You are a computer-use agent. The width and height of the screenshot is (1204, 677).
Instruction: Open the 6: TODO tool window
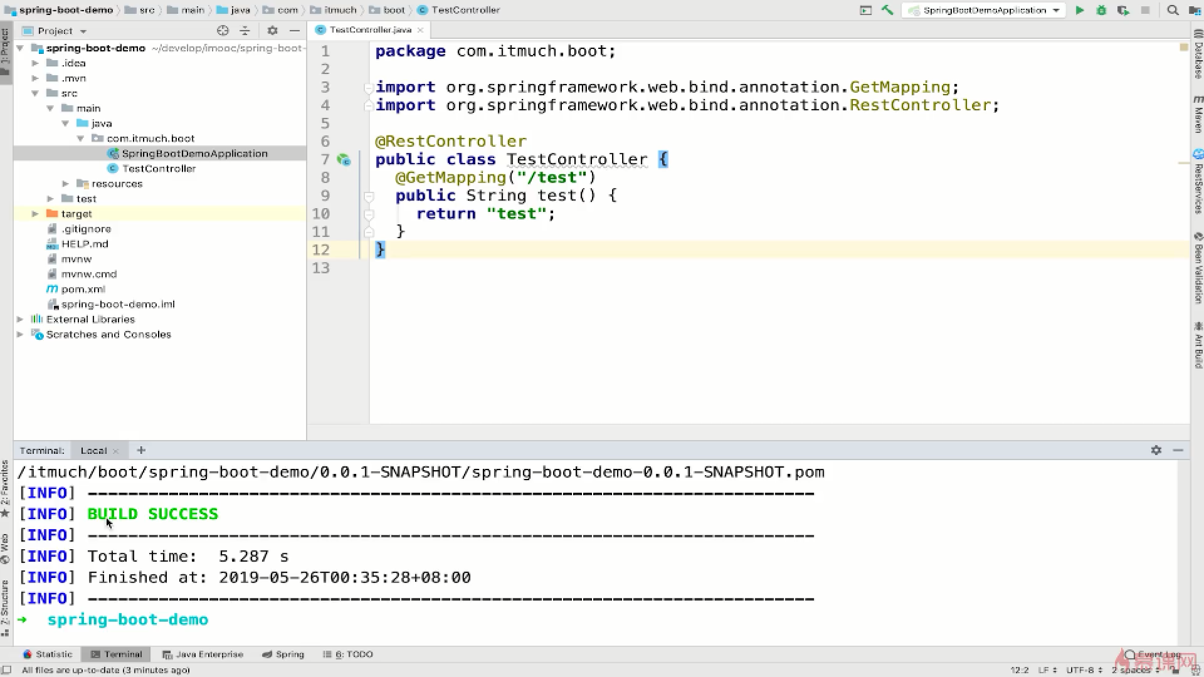[x=347, y=654]
